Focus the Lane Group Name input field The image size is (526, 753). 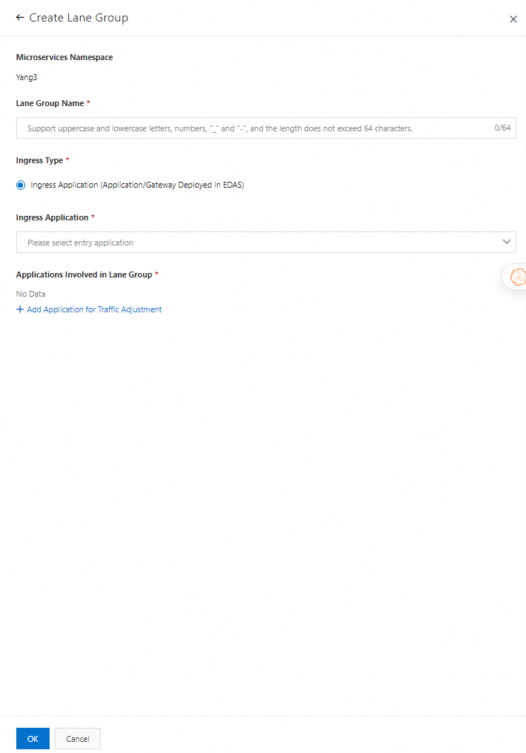pyautogui.click(x=252, y=128)
